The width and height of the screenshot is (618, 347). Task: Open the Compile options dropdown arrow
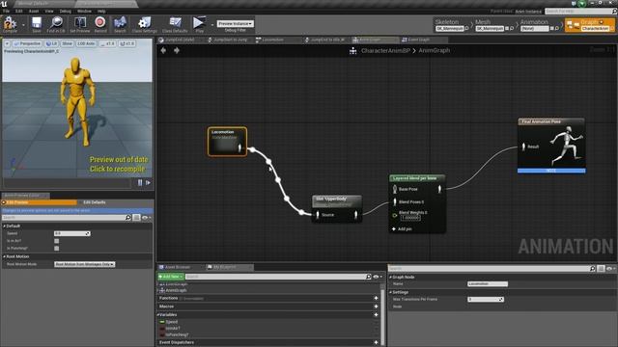(23, 25)
